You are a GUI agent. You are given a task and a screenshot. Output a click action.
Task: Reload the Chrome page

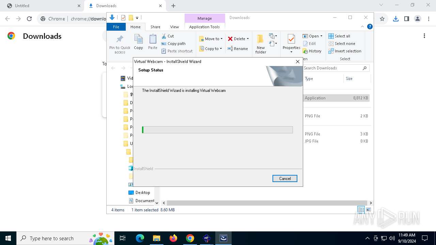pyautogui.click(x=29, y=19)
